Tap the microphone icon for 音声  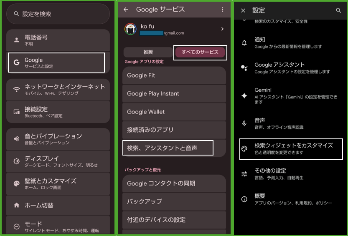(245, 123)
